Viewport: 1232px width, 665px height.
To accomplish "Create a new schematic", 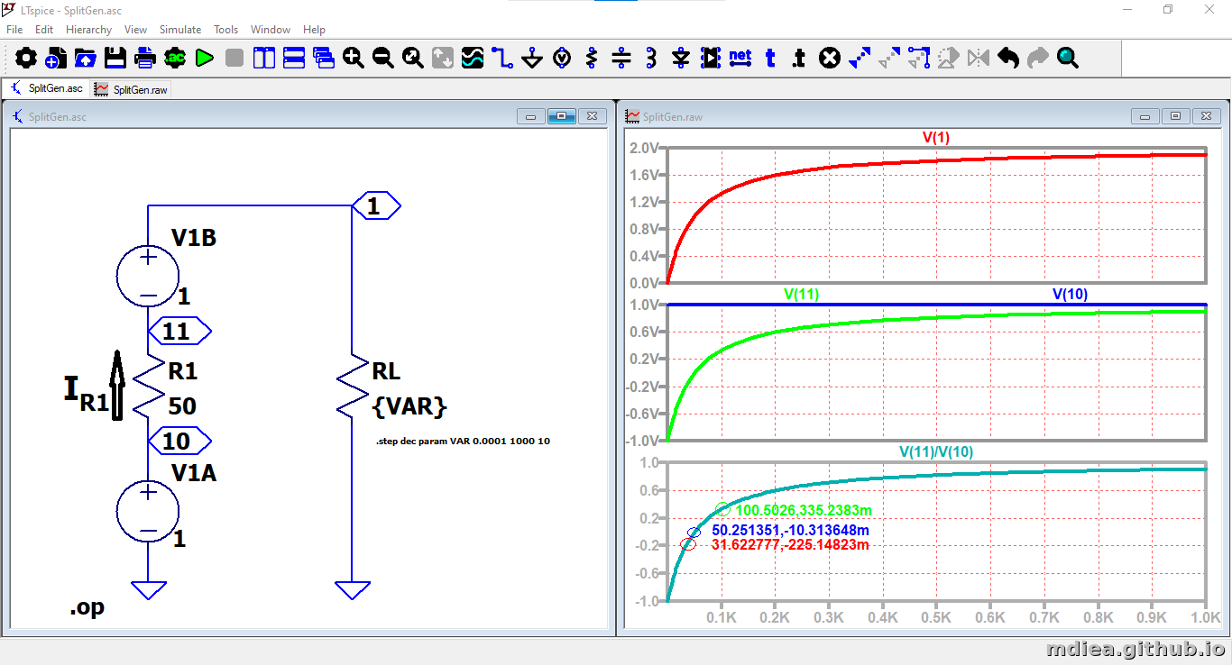I will pos(56,59).
